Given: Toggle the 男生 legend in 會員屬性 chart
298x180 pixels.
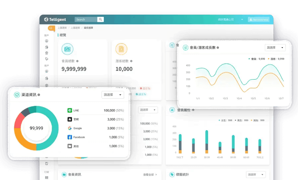Looking at the screenshot, I should tap(242, 121).
